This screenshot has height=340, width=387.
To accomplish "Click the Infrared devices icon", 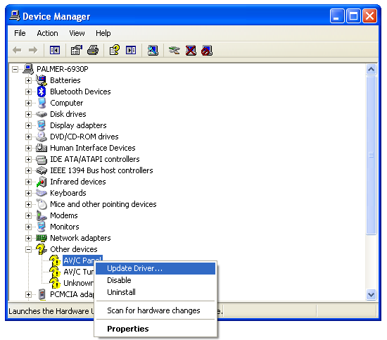I will tap(42, 182).
